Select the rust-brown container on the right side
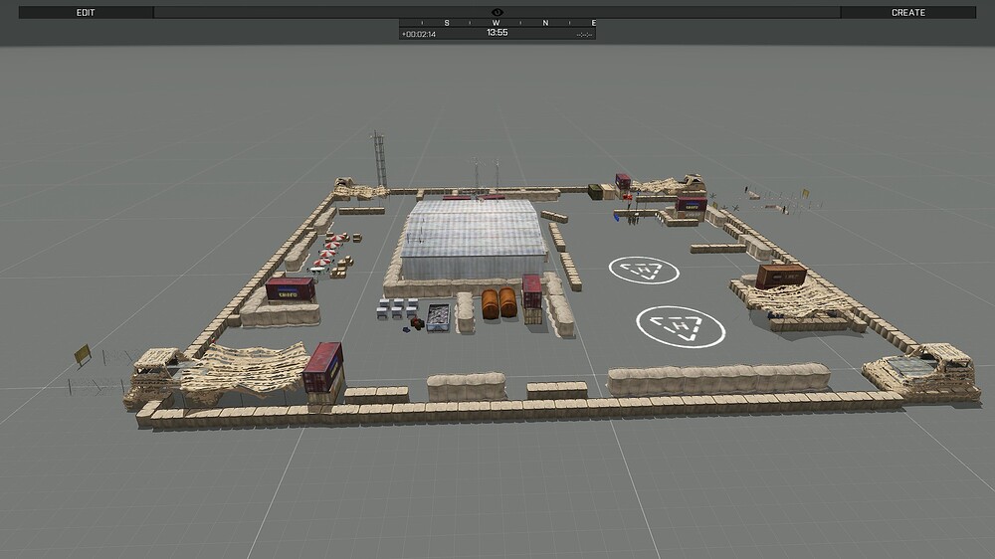995x559 pixels. click(780, 276)
